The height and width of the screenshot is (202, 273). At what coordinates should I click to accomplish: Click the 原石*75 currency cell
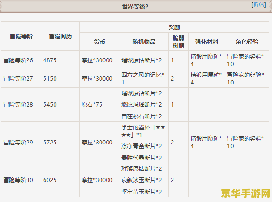tap(92, 105)
